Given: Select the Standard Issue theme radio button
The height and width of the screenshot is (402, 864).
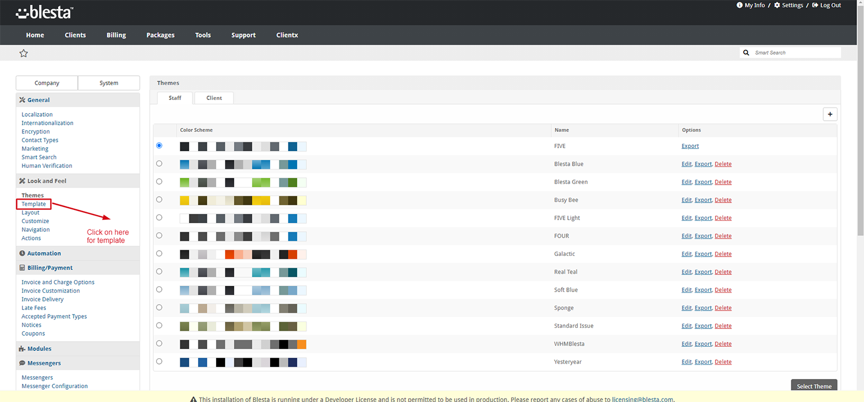Looking at the screenshot, I should pos(159,325).
